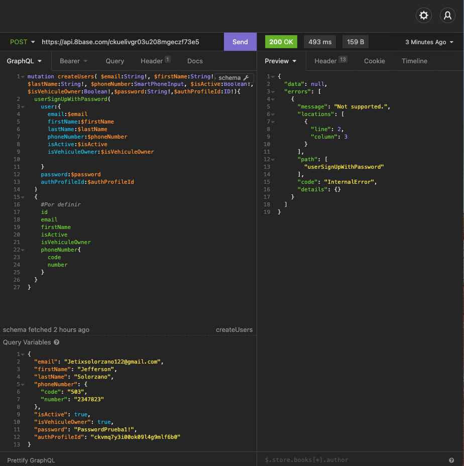The height and width of the screenshot is (466, 464).
Task: Click the user account icon
Action: click(447, 16)
